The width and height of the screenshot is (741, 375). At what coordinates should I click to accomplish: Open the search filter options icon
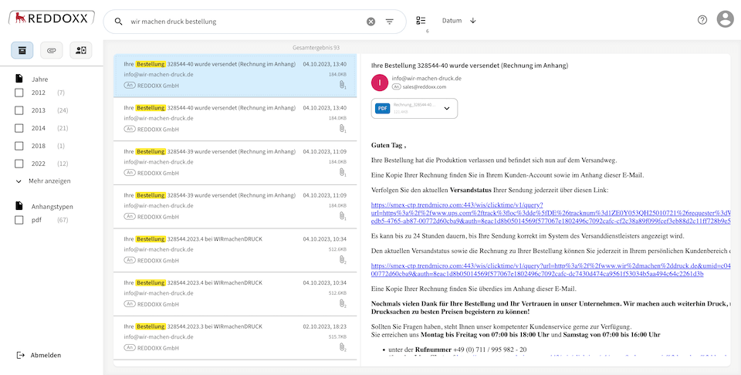(389, 22)
